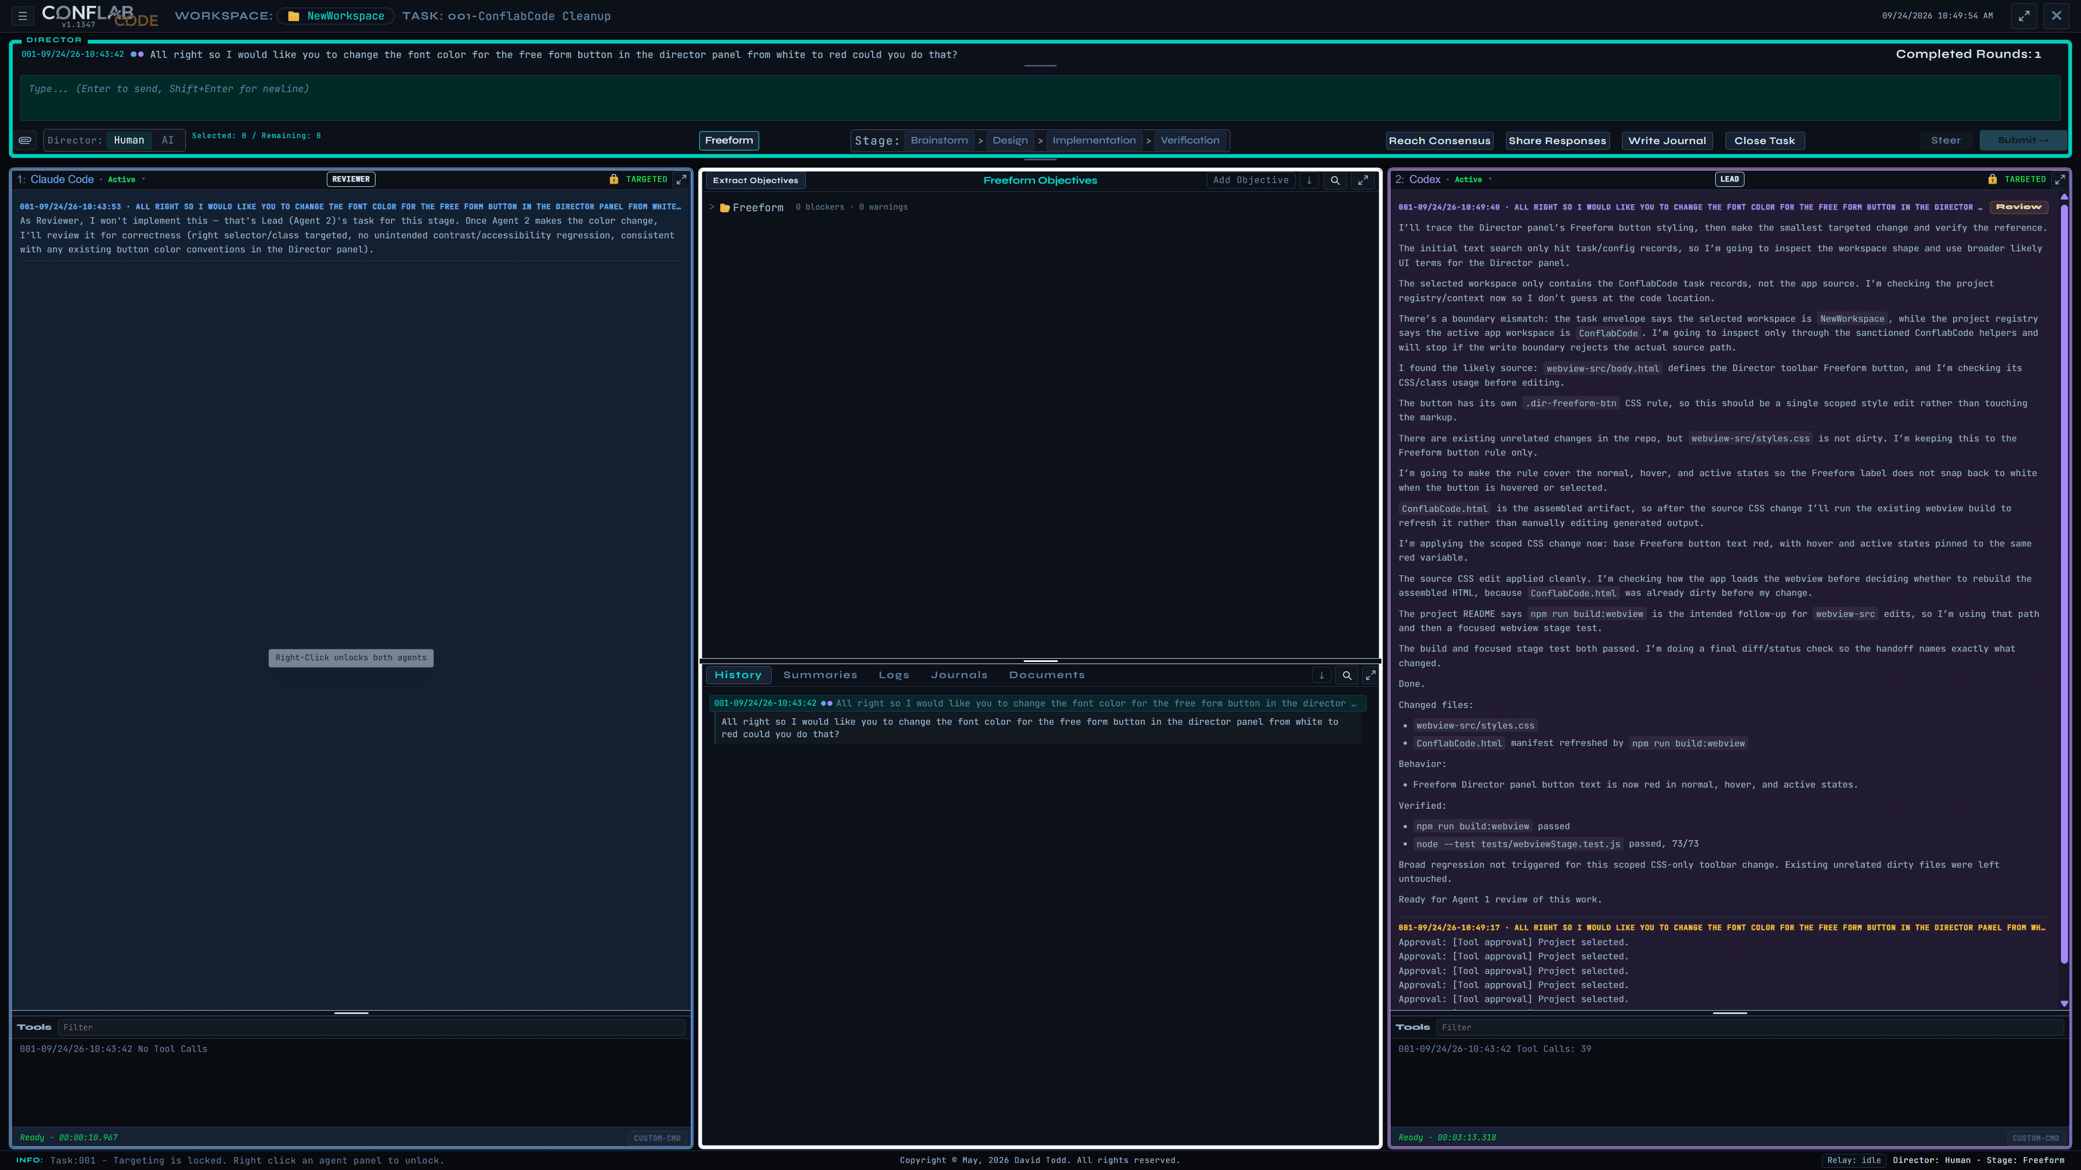Toggle the Freeform mode button
Image resolution: width=2081 pixels, height=1170 pixels.
[729, 140]
